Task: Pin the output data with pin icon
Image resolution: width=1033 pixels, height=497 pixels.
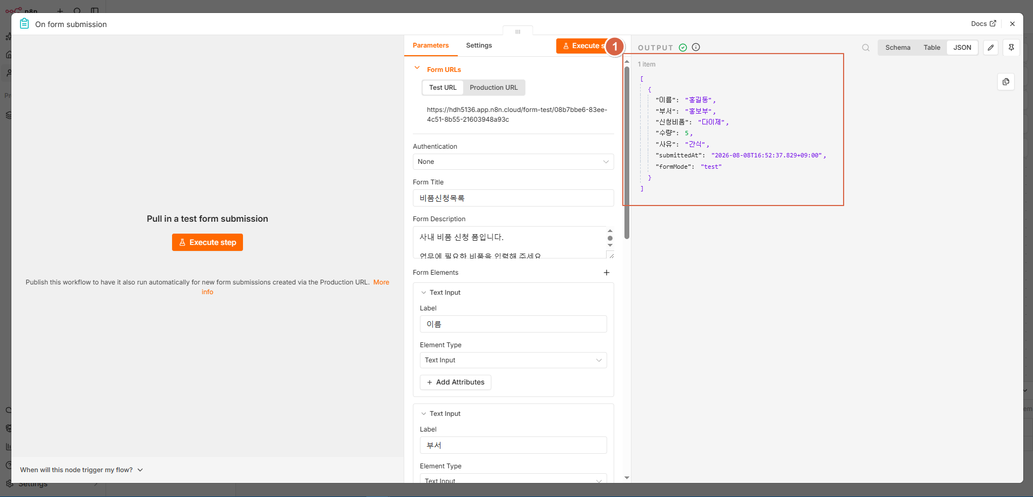Action: [1011, 48]
